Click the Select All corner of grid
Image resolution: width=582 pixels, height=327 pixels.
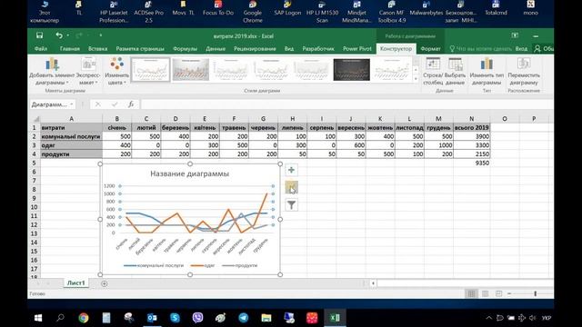(36, 119)
